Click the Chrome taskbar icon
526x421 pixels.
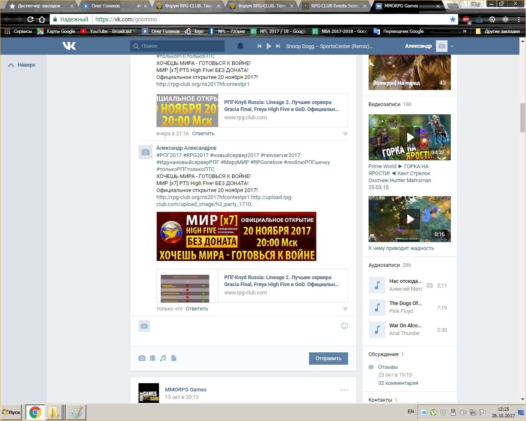pos(35,412)
